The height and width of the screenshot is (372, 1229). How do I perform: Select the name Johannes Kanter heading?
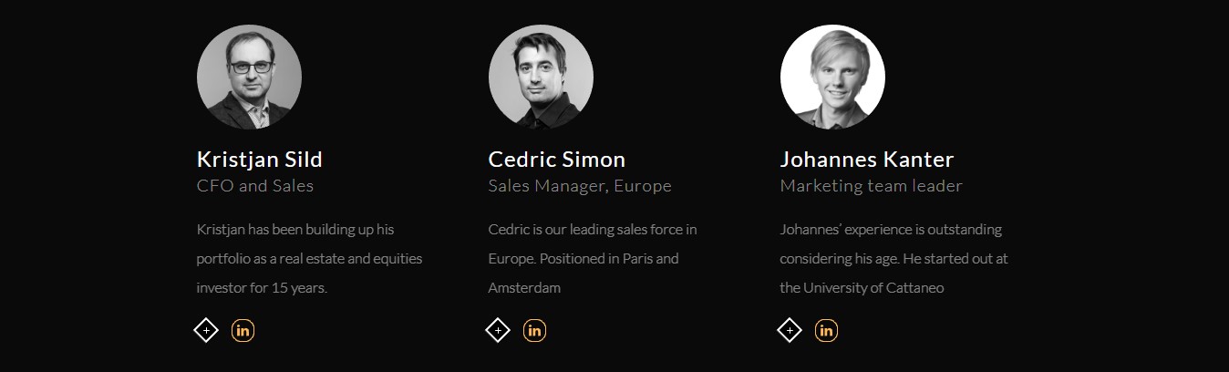point(867,160)
